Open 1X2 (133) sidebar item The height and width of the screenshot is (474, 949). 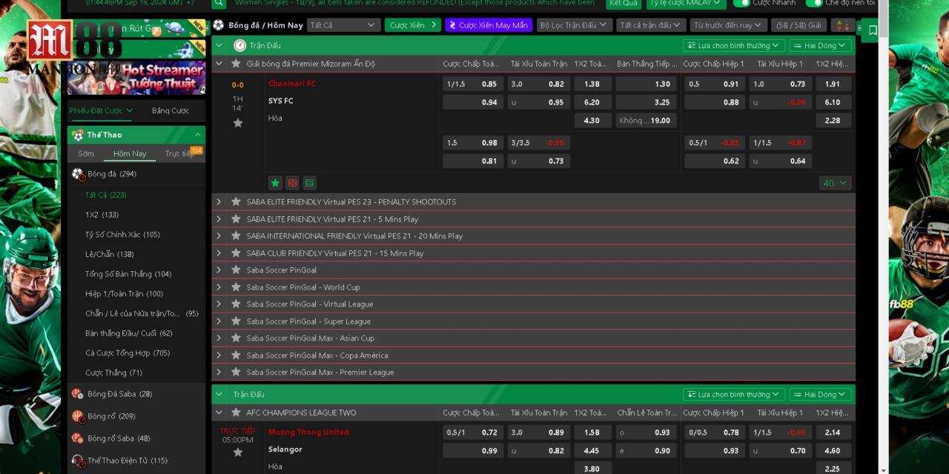pyautogui.click(x=102, y=215)
